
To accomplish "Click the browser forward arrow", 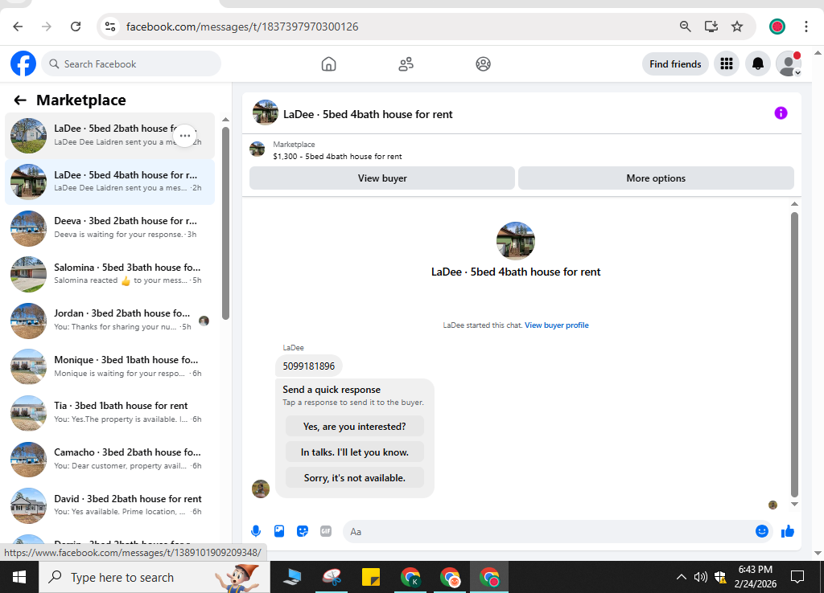I will point(47,27).
